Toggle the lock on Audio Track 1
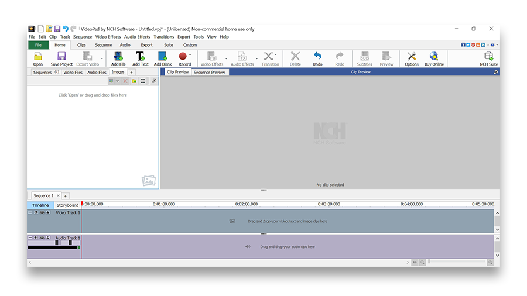Image resolution: width=527 pixels, height=296 pixels. 48,238
